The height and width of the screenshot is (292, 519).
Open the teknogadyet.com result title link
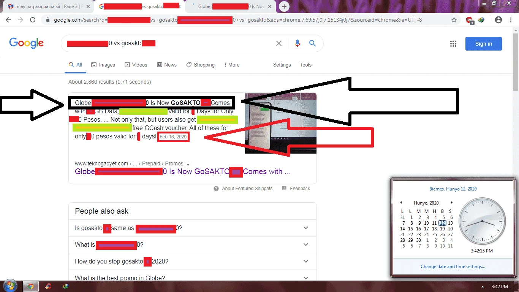coord(183,172)
